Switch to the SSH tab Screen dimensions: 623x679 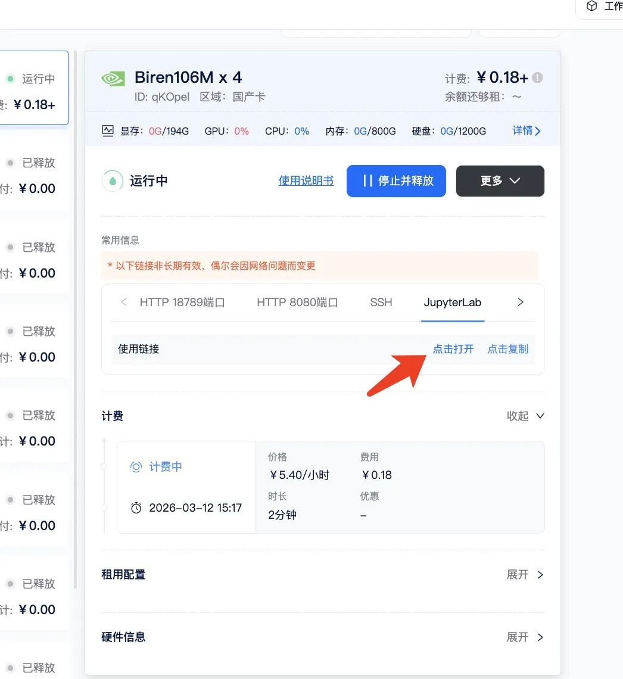pos(381,302)
